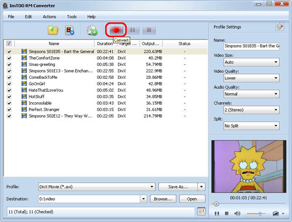Click the Remove file film-strip icon
Screen dimensions: 292x222
tap(69, 30)
